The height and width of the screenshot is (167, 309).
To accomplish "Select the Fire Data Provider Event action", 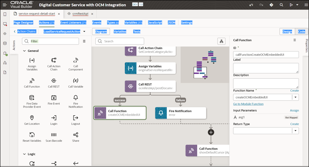I will [x=32, y=101].
